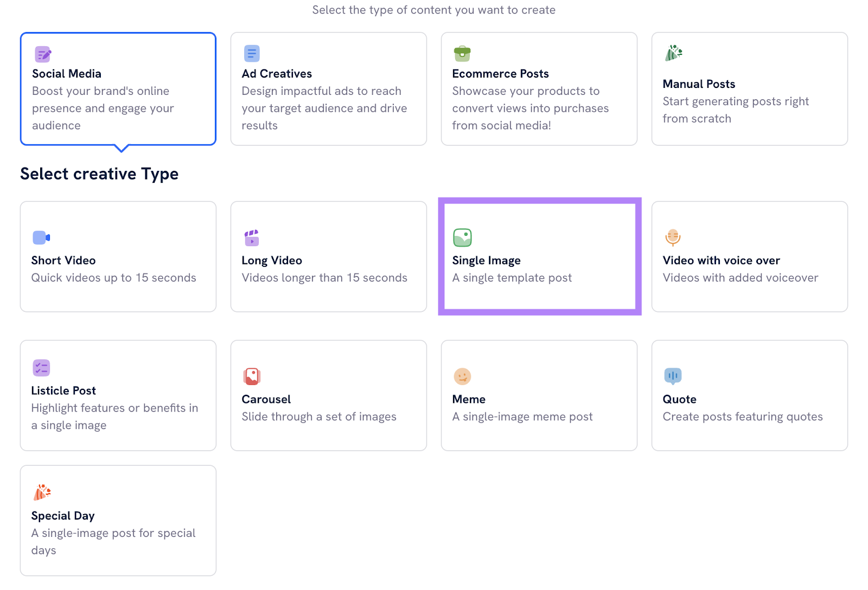Pick the Listicle Post title
Image resolution: width=868 pixels, height=590 pixels.
coord(63,390)
